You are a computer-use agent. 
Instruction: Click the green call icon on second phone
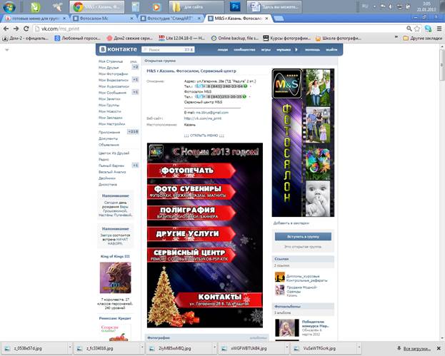(x=244, y=96)
